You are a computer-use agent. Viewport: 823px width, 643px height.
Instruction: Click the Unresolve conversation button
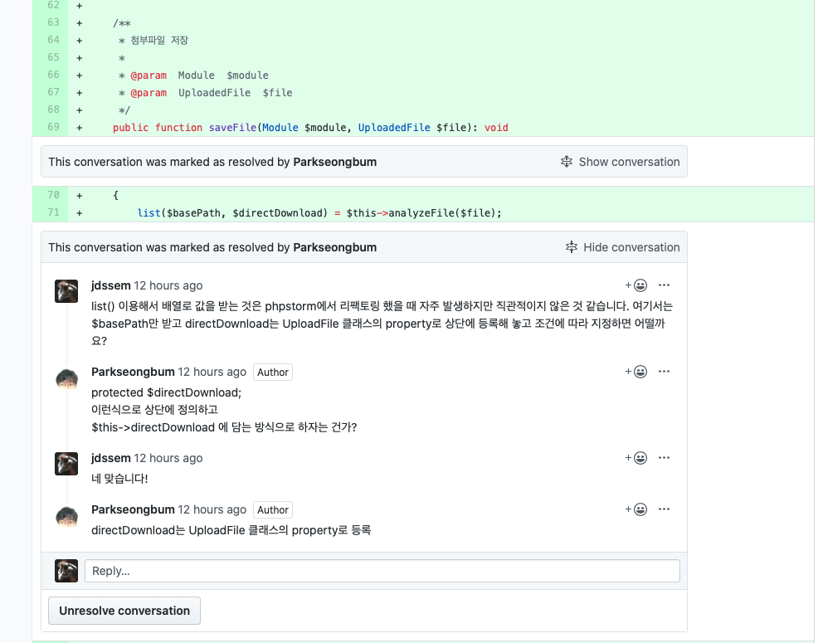pos(124,610)
